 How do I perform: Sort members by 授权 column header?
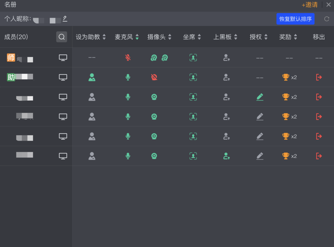tap(258, 37)
